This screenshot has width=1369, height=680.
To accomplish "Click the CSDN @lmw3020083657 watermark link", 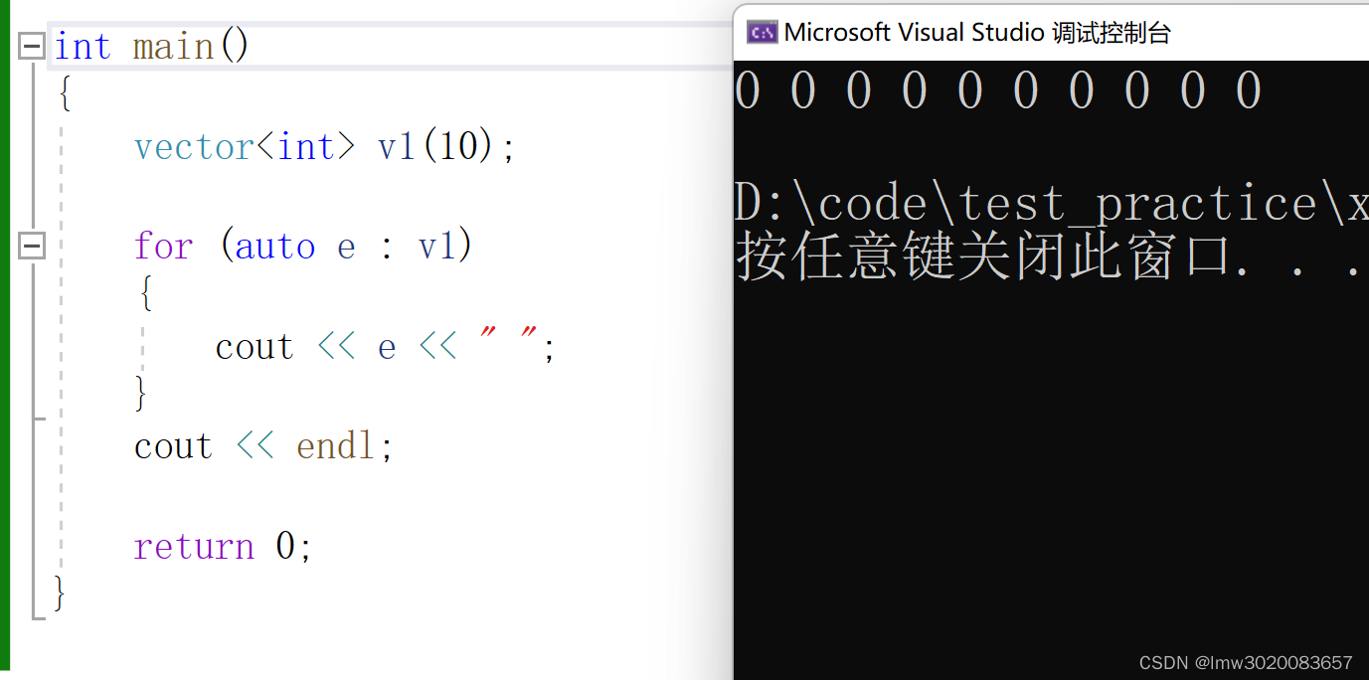I will [1246, 662].
